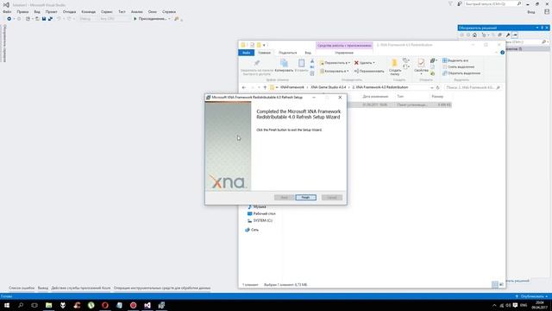Click the Back button in XNA setup
Image resolution: width=552 pixels, height=311 pixels.
coord(284,198)
